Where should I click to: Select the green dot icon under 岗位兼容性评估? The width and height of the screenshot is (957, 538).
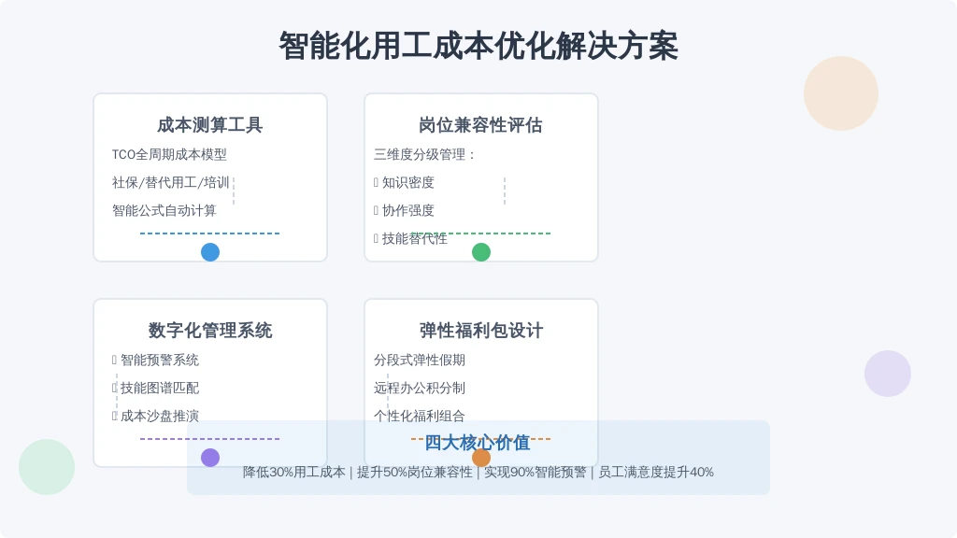[481, 252]
